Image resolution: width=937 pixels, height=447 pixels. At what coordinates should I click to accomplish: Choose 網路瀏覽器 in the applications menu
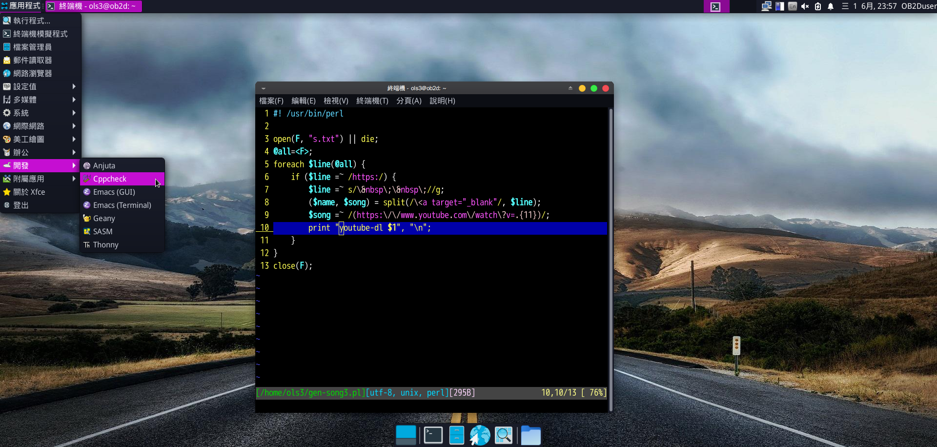tap(40, 73)
